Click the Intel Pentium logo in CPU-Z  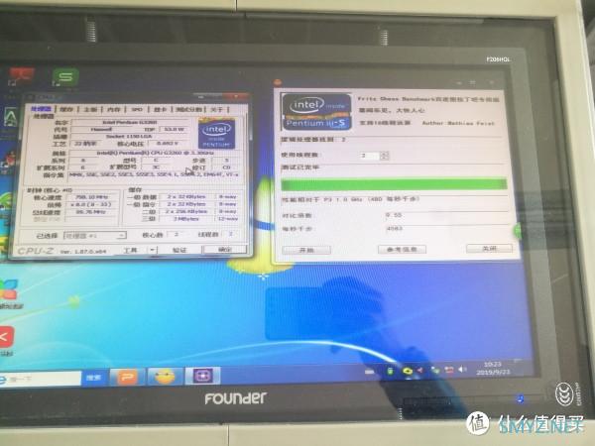pyautogui.click(x=216, y=134)
